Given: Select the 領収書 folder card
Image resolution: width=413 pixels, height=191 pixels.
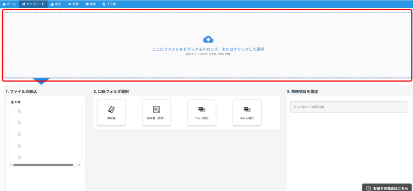Looking at the screenshot, I should coord(112,113).
